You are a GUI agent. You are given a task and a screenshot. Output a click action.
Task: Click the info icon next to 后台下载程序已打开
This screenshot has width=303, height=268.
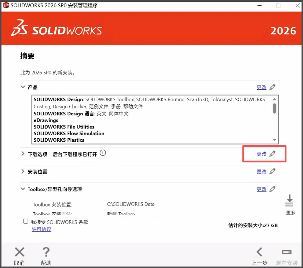pos(103,153)
